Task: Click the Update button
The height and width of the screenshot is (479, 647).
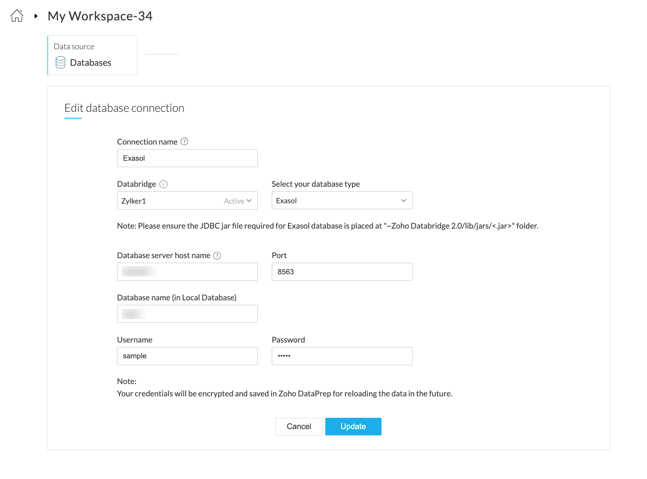Action: point(353,427)
